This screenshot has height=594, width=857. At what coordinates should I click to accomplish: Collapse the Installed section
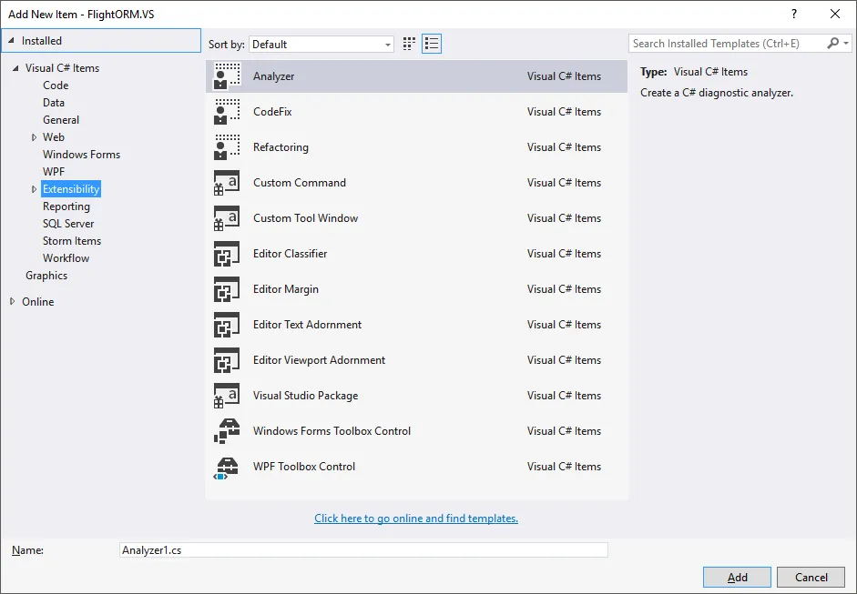(x=11, y=40)
